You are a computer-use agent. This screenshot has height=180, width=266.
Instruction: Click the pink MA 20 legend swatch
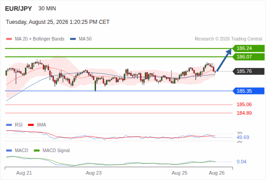pyautogui.click(x=9, y=39)
